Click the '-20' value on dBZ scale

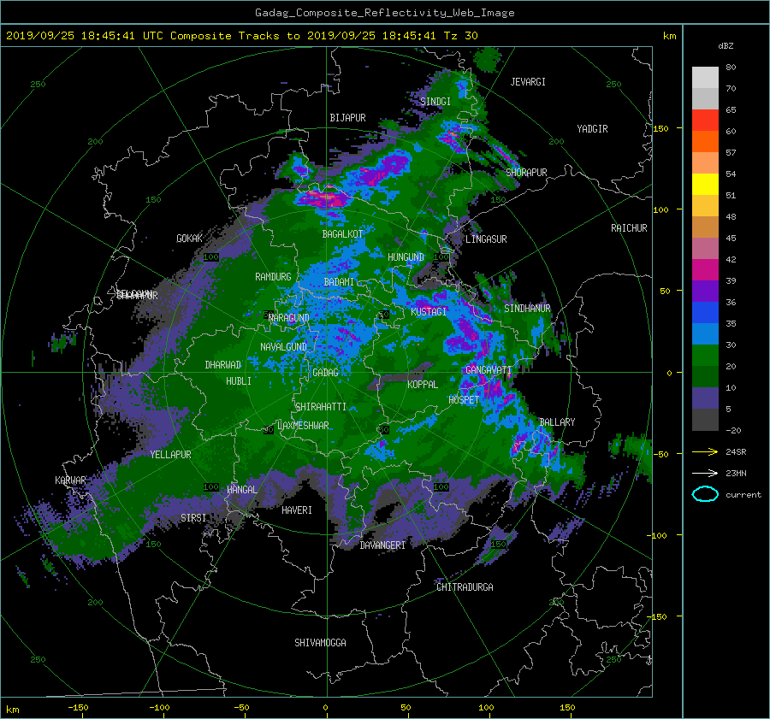(733, 430)
